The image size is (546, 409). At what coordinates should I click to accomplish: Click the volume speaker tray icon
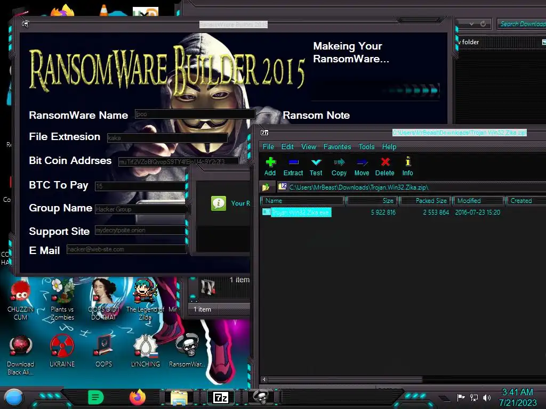coord(487,397)
